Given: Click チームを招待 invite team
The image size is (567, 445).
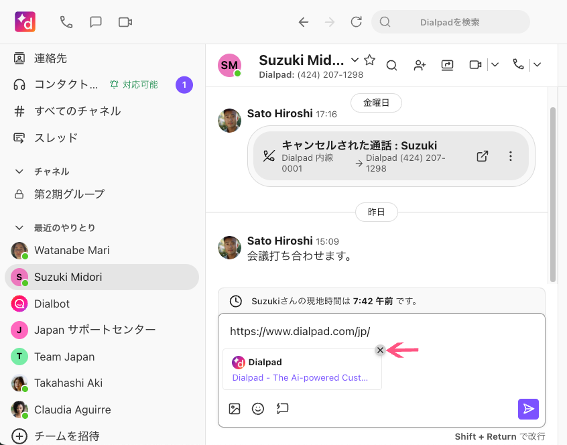Looking at the screenshot, I should point(66,436).
